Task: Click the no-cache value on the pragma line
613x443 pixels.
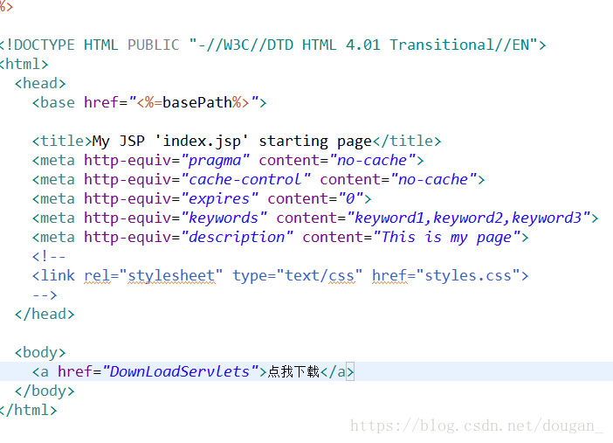Action: 372,161
